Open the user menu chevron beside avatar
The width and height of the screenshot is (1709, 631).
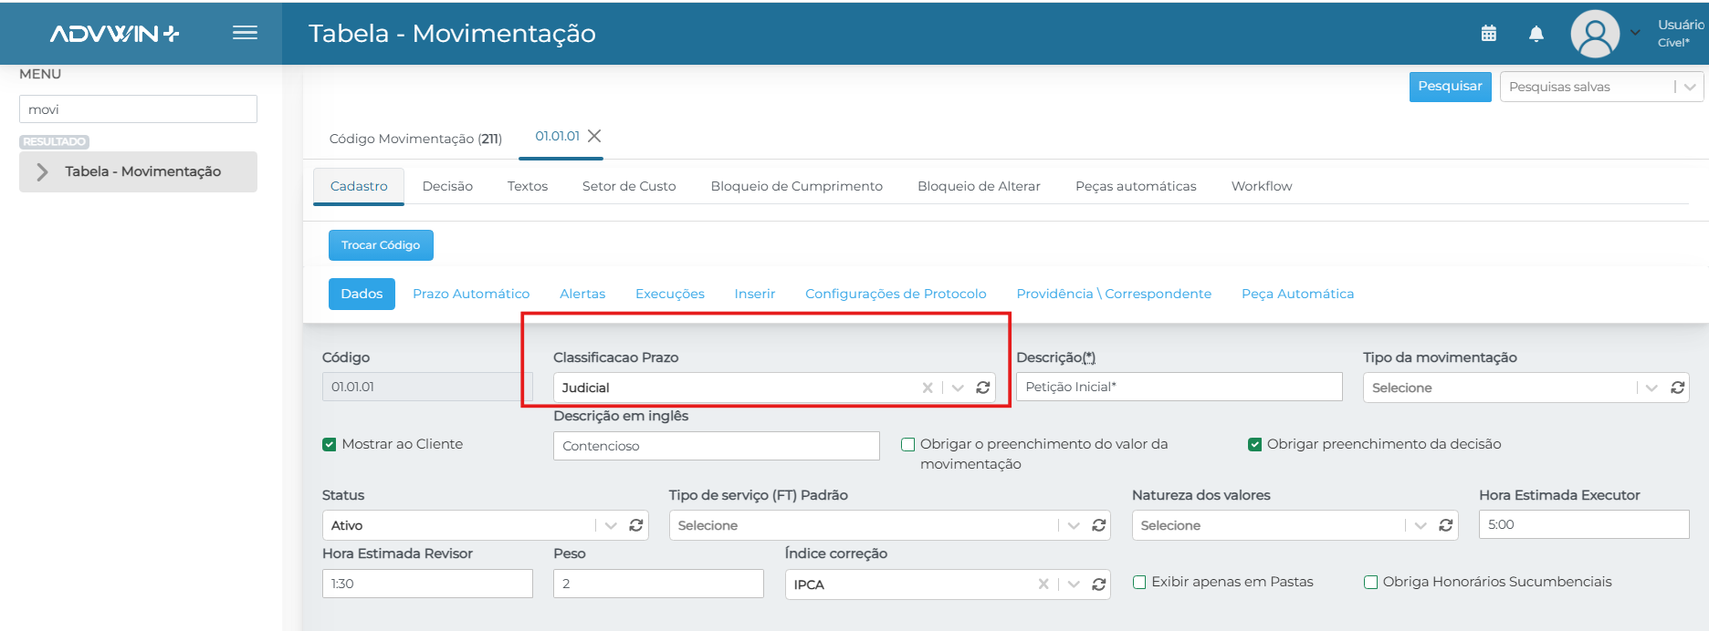pos(1635,33)
